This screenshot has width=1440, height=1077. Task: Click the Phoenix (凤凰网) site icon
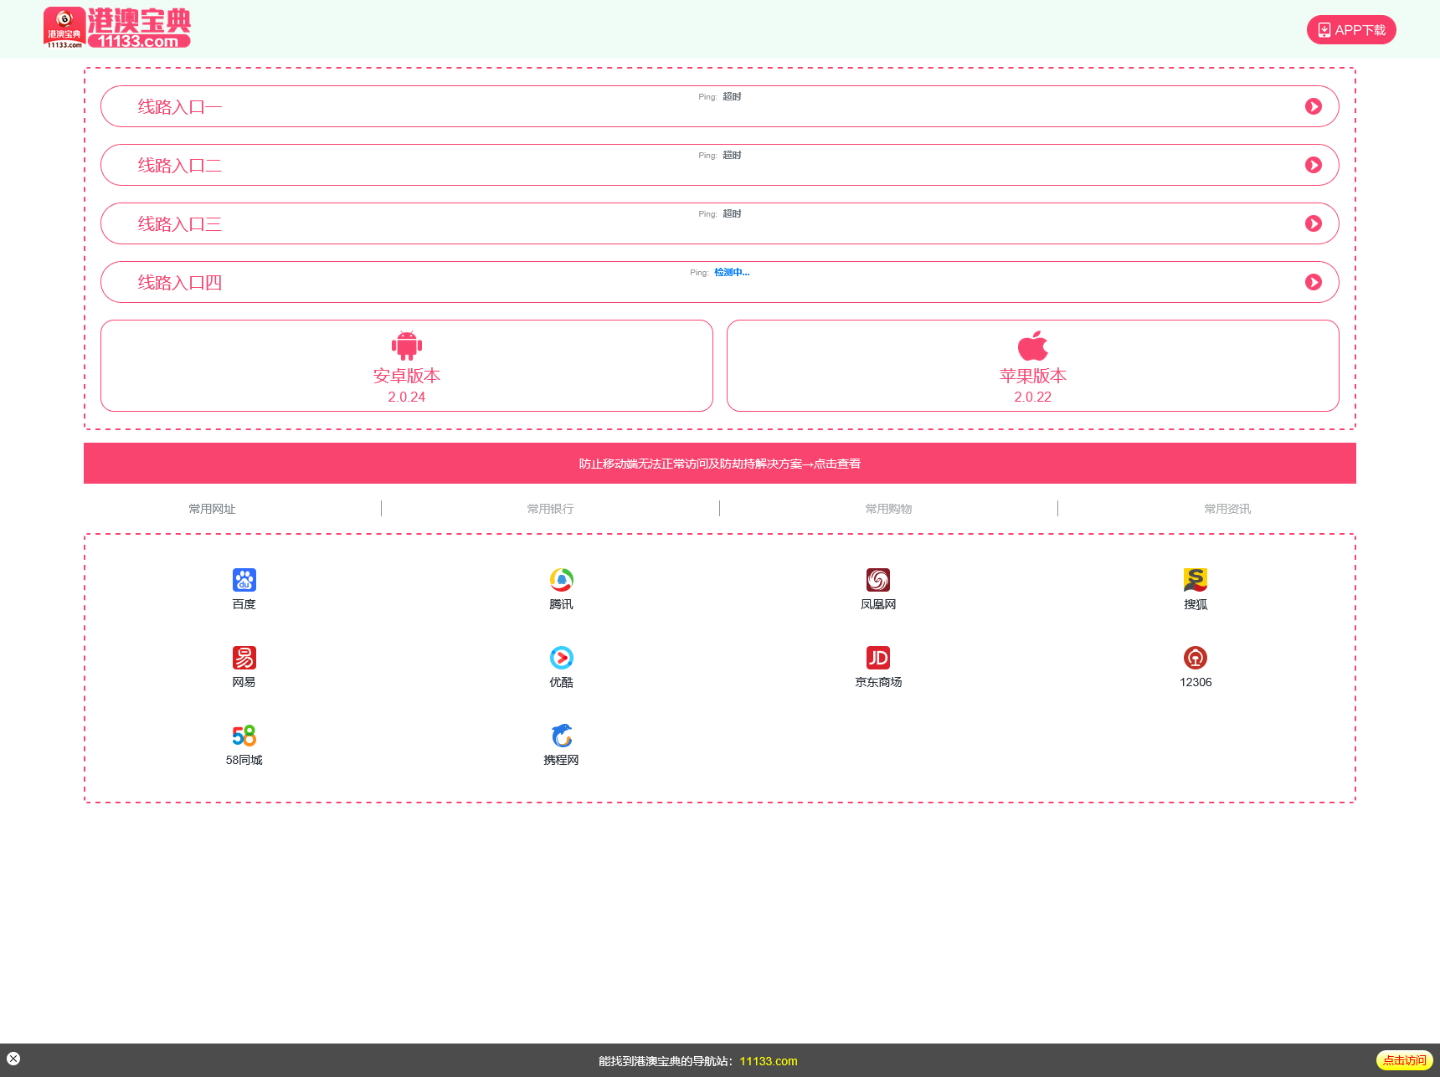coord(877,580)
